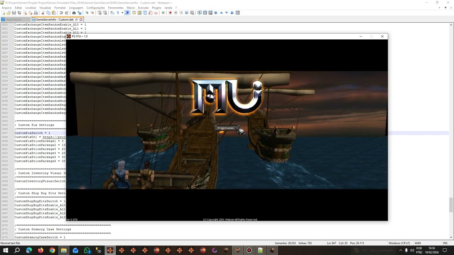Open the Arquivo menu

coord(7,7)
